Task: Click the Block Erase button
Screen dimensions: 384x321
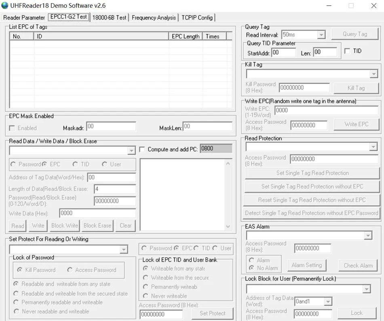Action: tap(97, 225)
